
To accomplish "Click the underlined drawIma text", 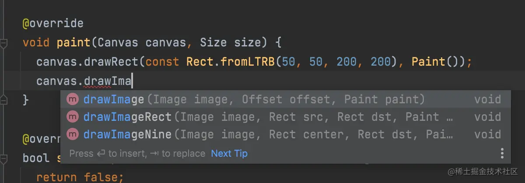I will point(108,81).
